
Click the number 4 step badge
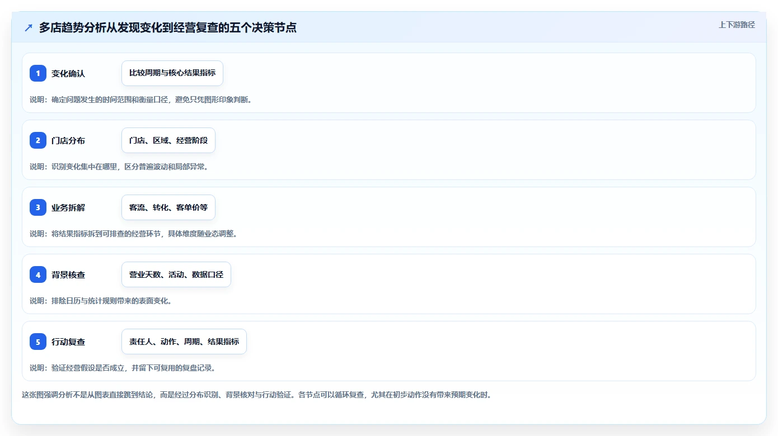click(38, 274)
